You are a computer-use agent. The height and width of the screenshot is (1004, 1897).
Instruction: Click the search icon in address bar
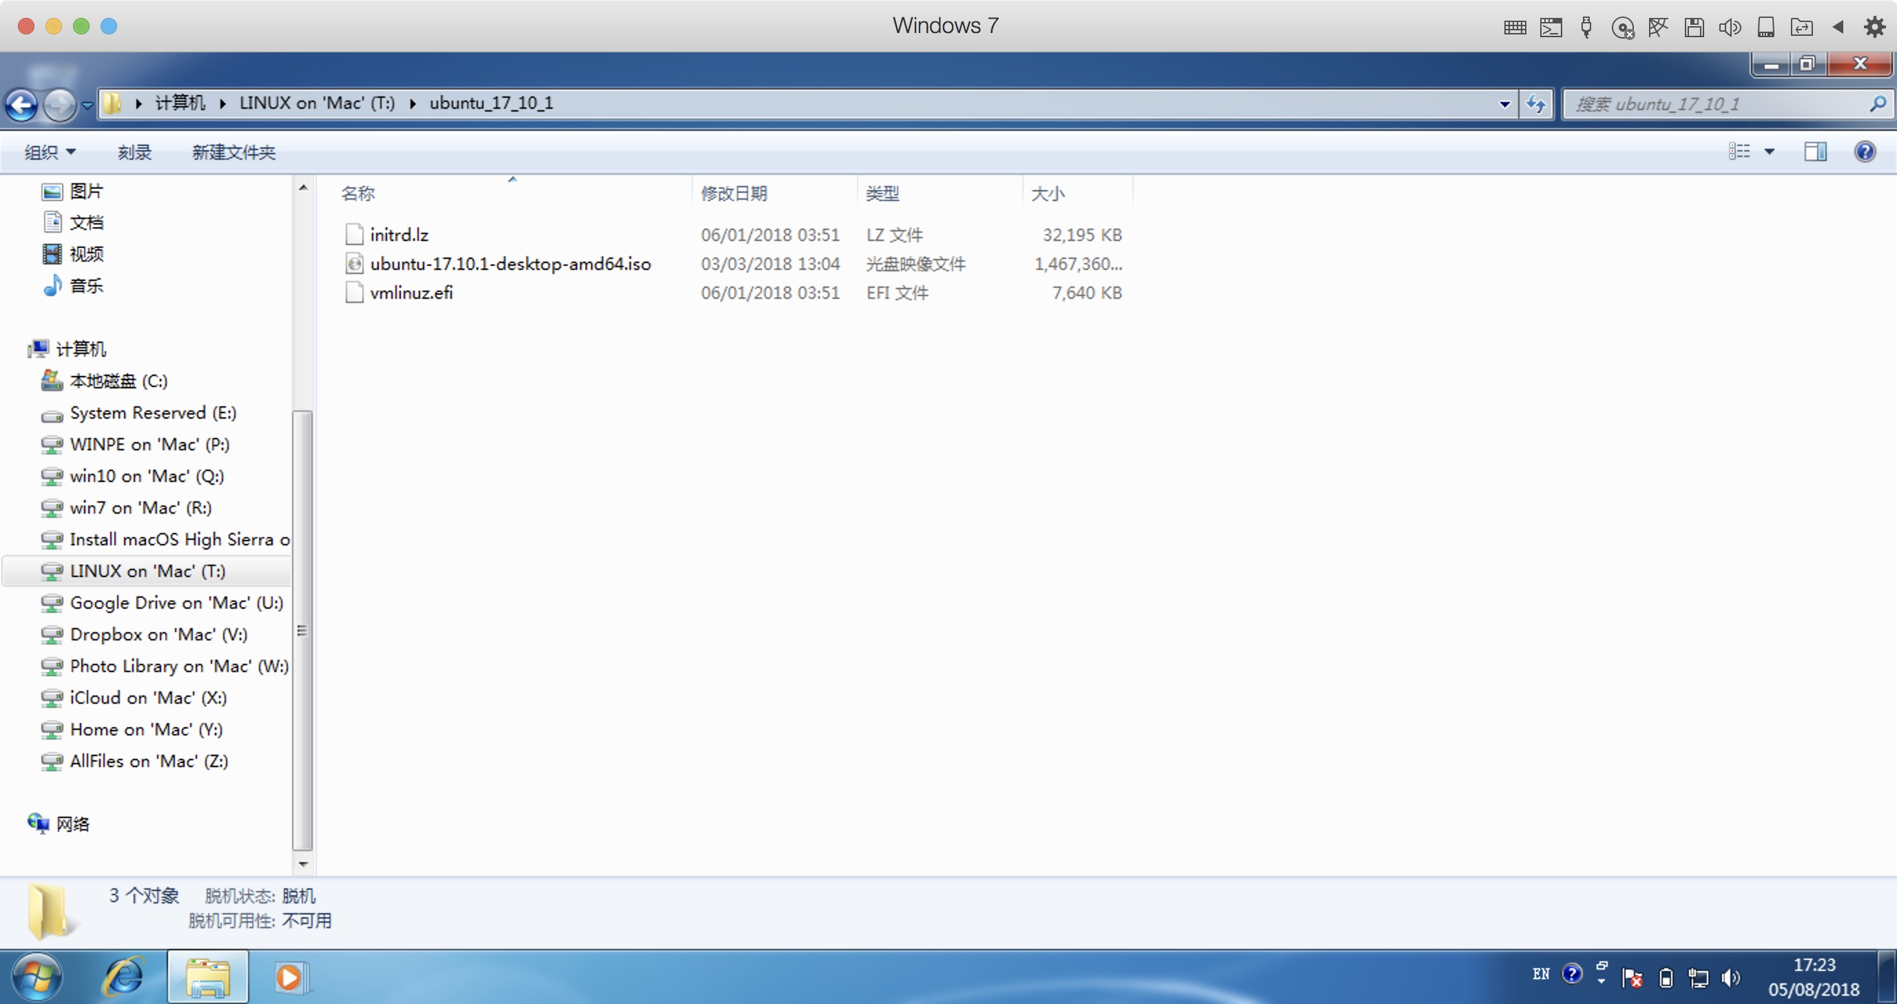pyautogui.click(x=1876, y=104)
